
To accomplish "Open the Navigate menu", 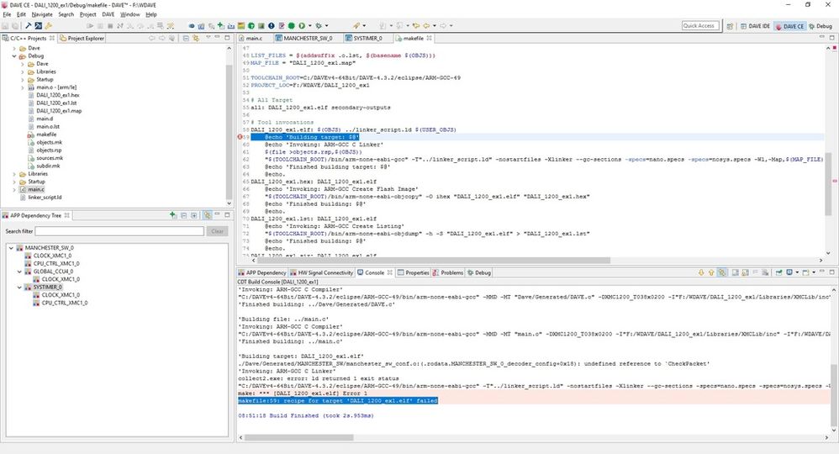I will tap(42, 14).
